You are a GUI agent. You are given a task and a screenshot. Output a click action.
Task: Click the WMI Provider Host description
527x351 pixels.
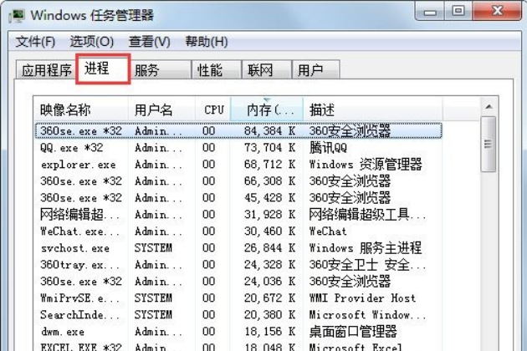pos(362,298)
